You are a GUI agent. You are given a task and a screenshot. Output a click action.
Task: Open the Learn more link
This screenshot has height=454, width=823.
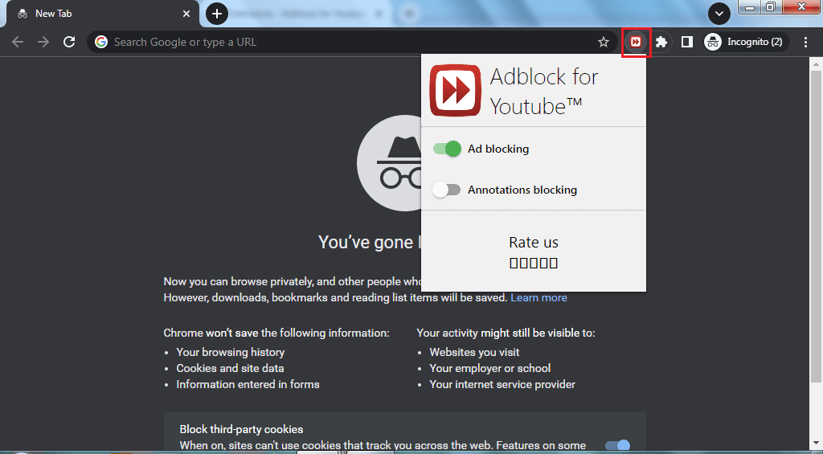click(538, 297)
